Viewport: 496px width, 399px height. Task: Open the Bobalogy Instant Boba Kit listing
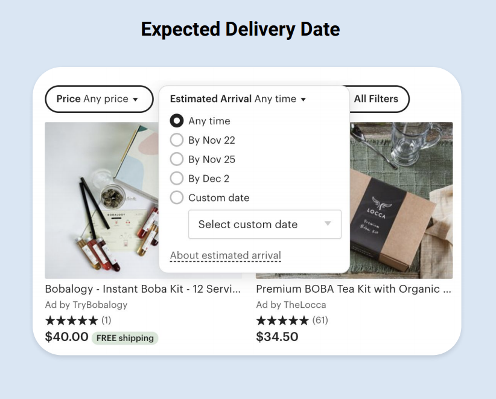(145, 289)
